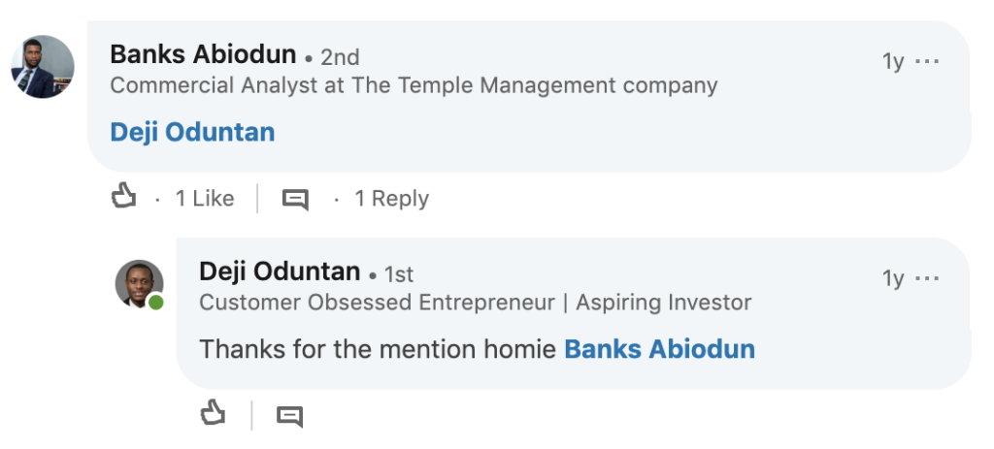Open three-dot menu on Deji Oduntan's reply
The height and width of the screenshot is (449, 994).
coord(928,278)
